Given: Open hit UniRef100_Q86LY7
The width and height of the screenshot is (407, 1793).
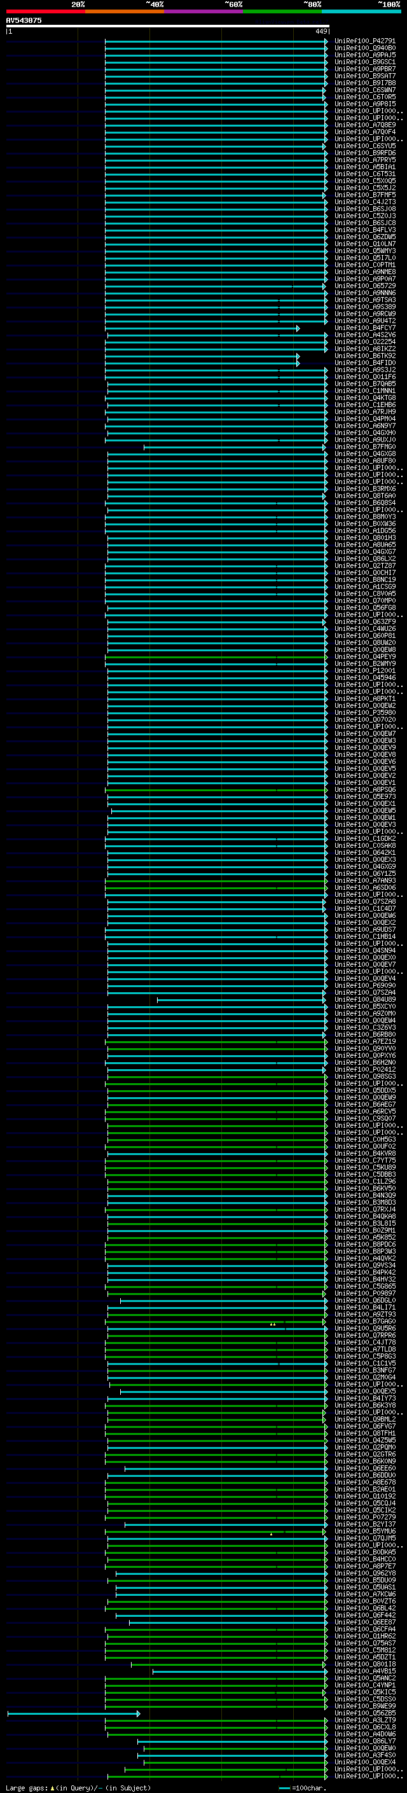Looking at the screenshot, I should 364,1741.
